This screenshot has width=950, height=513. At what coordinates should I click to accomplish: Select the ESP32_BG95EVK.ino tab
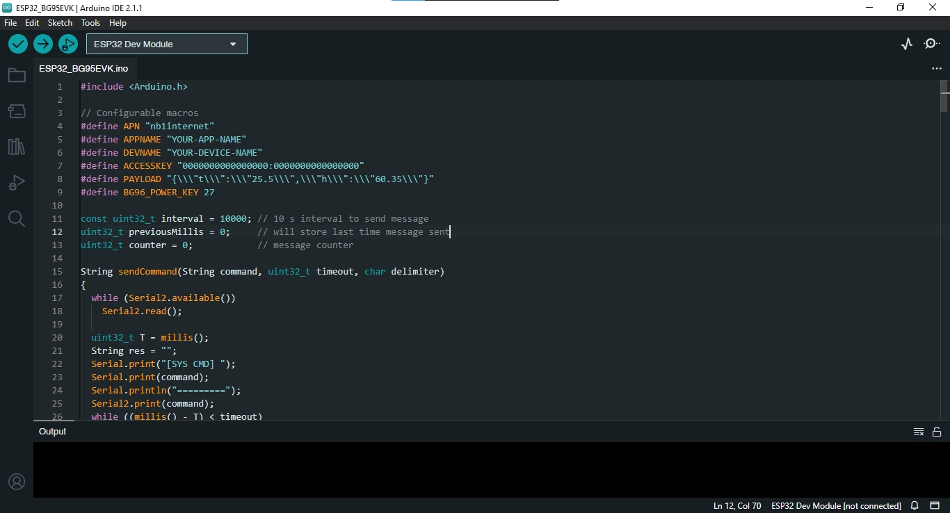(83, 69)
